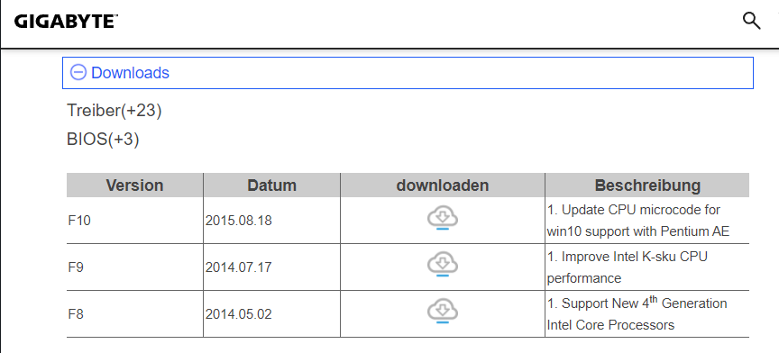Download BIOS version F10
This screenshot has height=353, width=779.
(x=442, y=220)
